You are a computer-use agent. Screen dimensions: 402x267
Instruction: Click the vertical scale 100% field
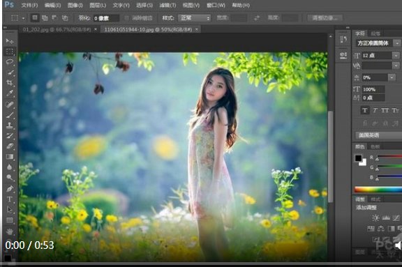tap(373, 89)
